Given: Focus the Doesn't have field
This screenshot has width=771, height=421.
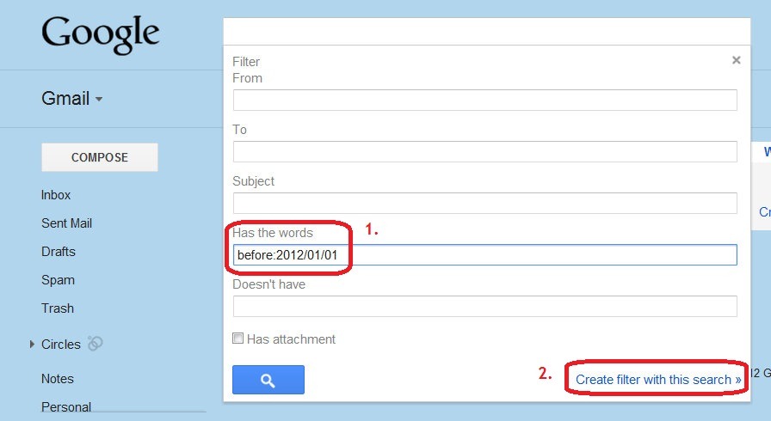Looking at the screenshot, I should tap(484, 306).
